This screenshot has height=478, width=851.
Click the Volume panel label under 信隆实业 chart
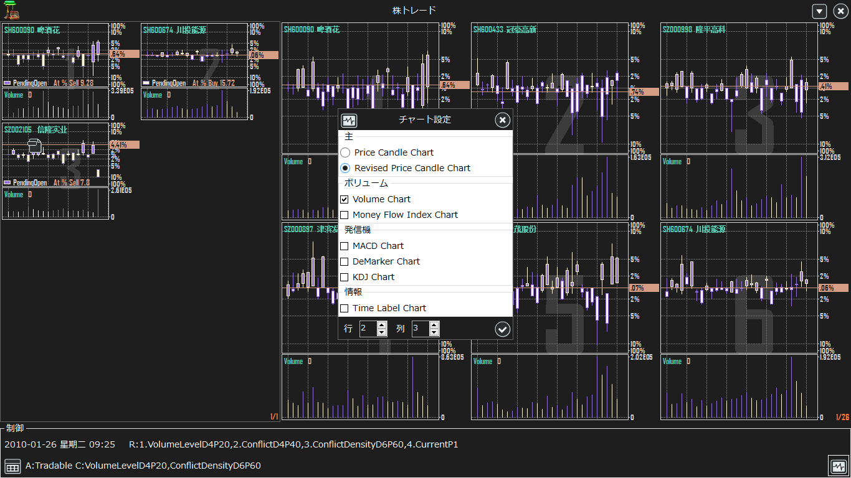pyautogui.click(x=14, y=195)
